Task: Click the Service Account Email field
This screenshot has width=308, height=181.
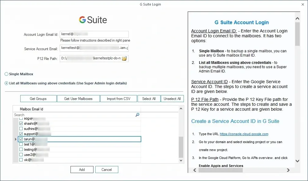Action: point(94,48)
